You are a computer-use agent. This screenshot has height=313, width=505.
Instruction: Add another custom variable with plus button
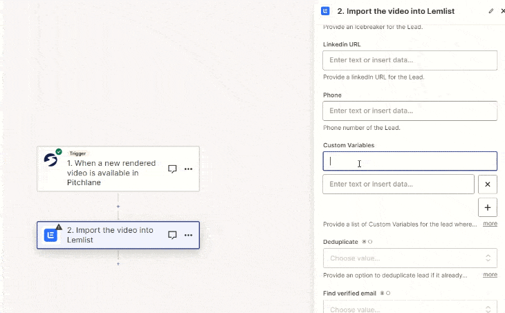(x=488, y=207)
